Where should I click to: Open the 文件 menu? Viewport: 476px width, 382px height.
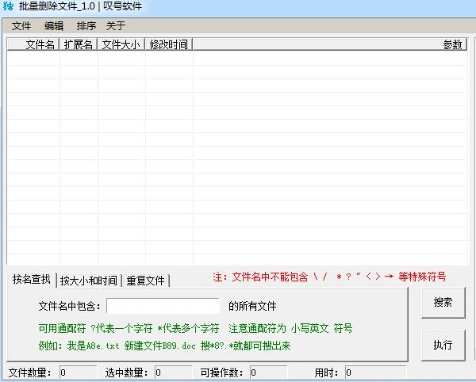(21, 26)
